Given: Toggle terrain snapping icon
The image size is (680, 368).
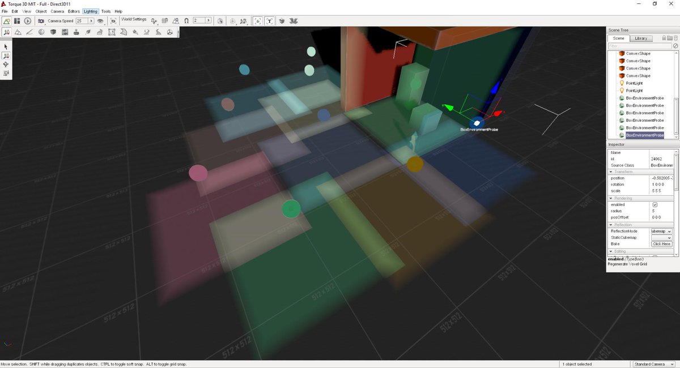Looking at the screenshot, I should point(175,21).
